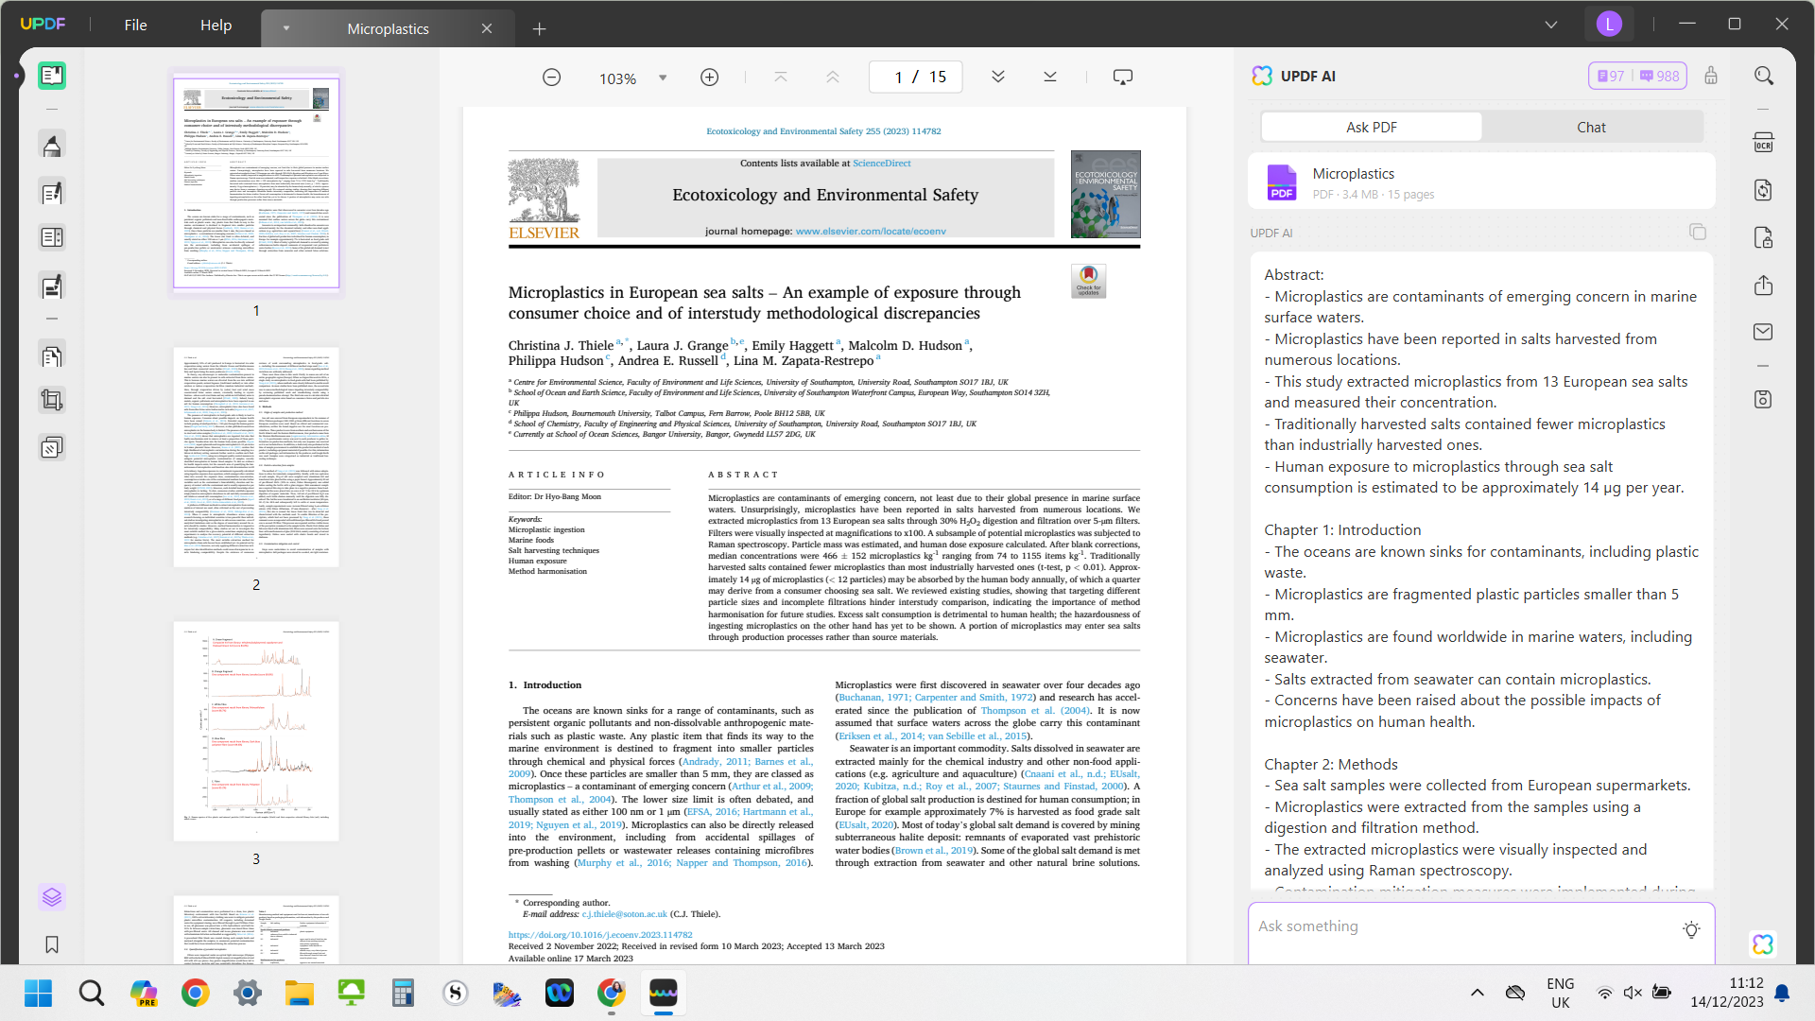Image resolution: width=1815 pixels, height=1021 pixels.
Task: Jump to last page arrow
Action: [1049, 78]
